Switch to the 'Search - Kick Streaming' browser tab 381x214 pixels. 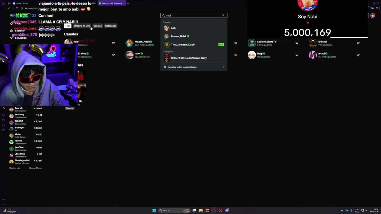tap(112, 3)
